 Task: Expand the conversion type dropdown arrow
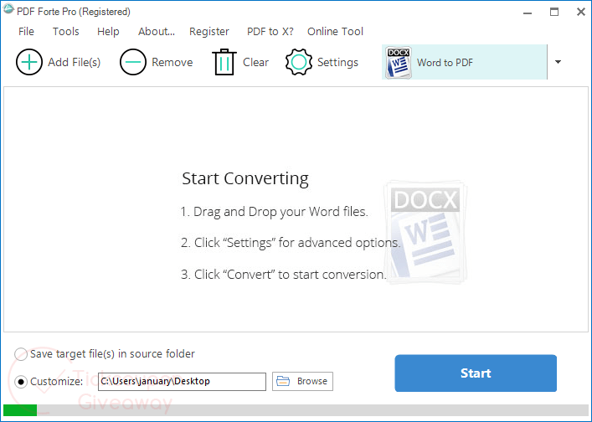click(x=558, y=62)
